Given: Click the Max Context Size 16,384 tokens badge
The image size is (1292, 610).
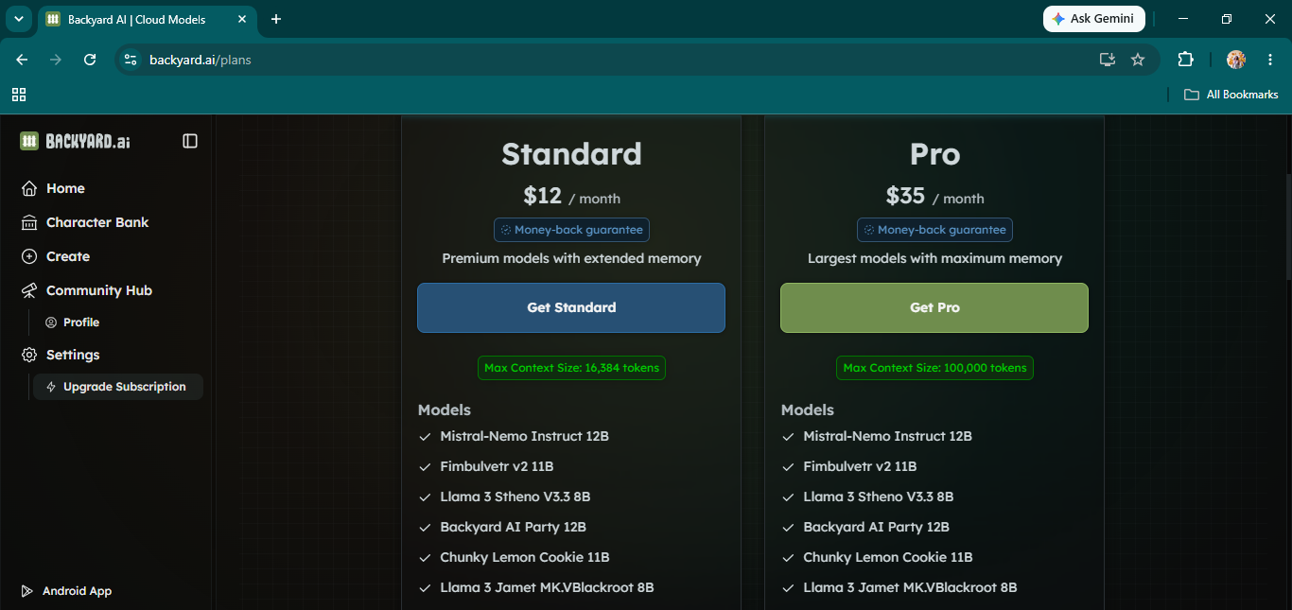Looking at the screenshot, I should coord(571,368).
